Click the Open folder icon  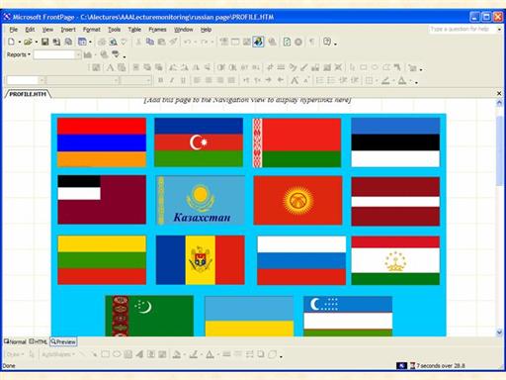click(28, 42)
